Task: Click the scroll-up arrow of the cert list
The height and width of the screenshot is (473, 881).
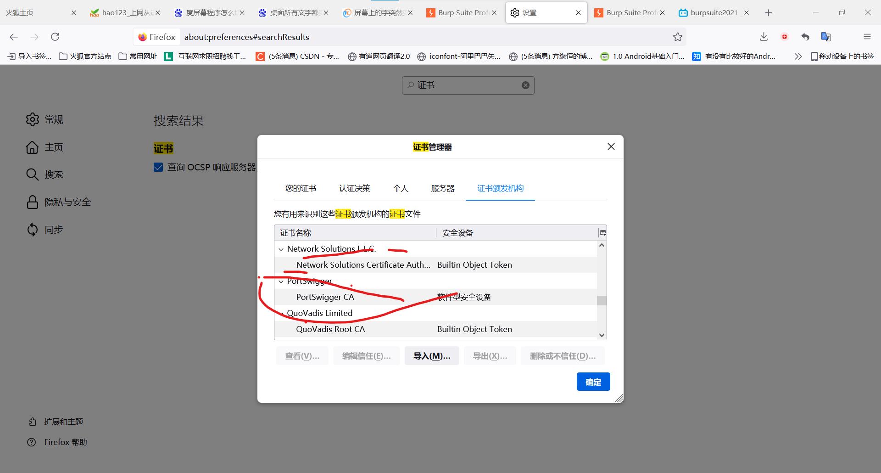Action: click(602, 245)
